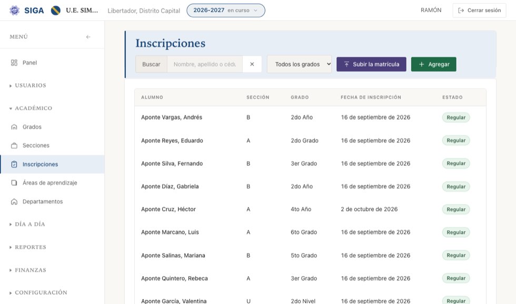Click the date 2 de octubre de 2026
This screenshot has height=304, width=516.
369,209
